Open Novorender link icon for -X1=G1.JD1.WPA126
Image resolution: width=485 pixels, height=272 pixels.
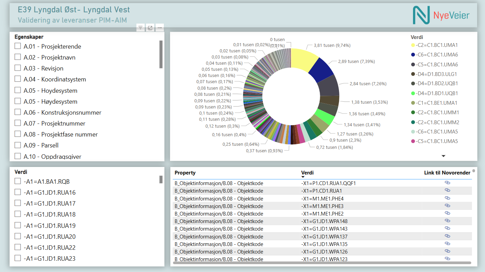point(447,251)
